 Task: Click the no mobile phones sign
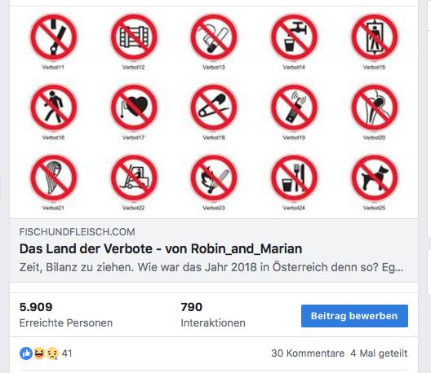tap(294, 108)
